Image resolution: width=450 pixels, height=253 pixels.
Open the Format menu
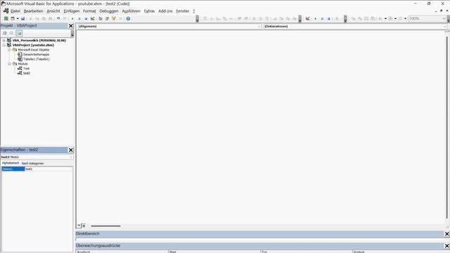click(x=89, y=11)
